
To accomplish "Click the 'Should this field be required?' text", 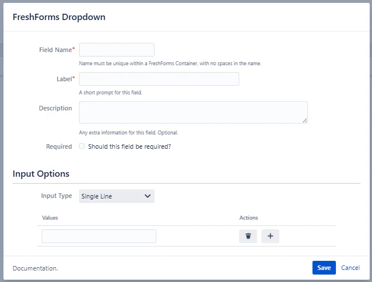I will [x=129, y=146].
